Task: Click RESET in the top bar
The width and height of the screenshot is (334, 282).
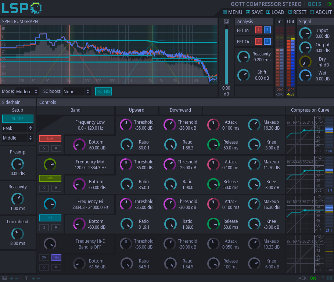Action: [x=297, y=12]
